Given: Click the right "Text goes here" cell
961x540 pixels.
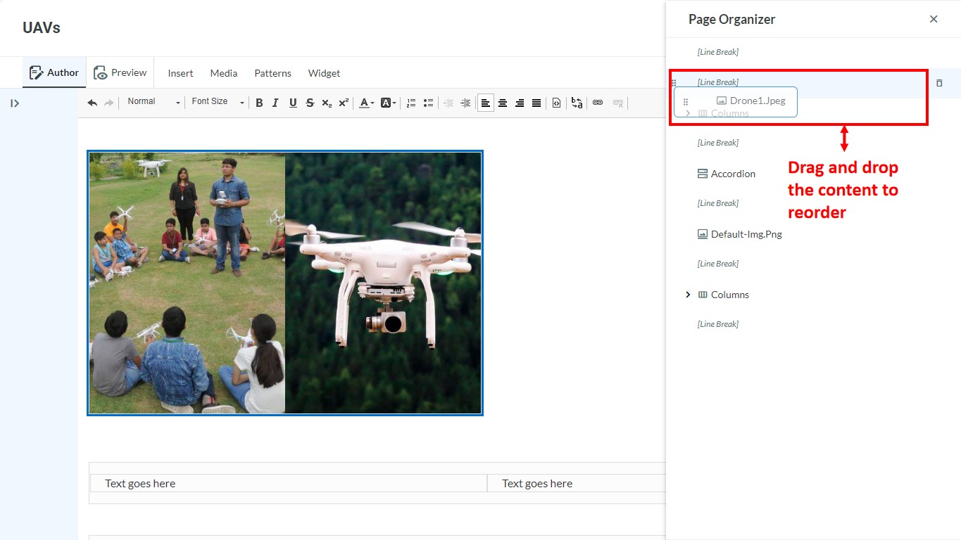Looking at the screenshot, I should [577, 483].
